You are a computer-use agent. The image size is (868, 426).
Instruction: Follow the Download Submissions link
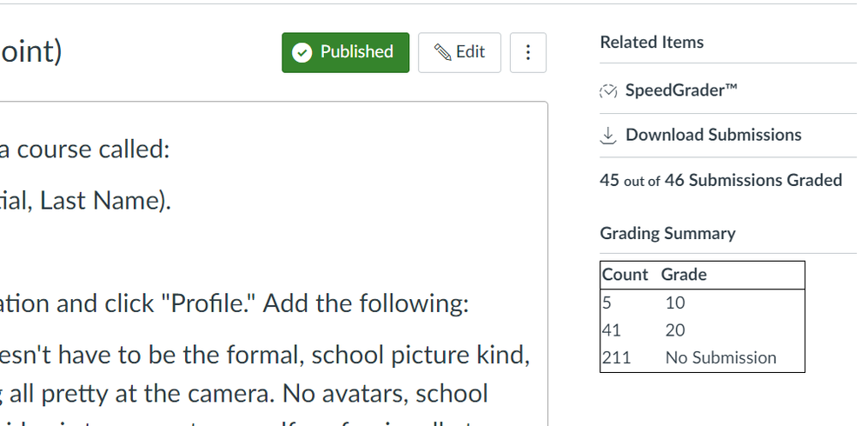712,135
